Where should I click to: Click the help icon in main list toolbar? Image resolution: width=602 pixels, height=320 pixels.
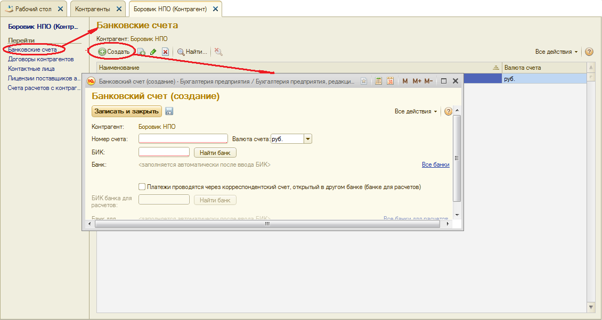(589, 52)
